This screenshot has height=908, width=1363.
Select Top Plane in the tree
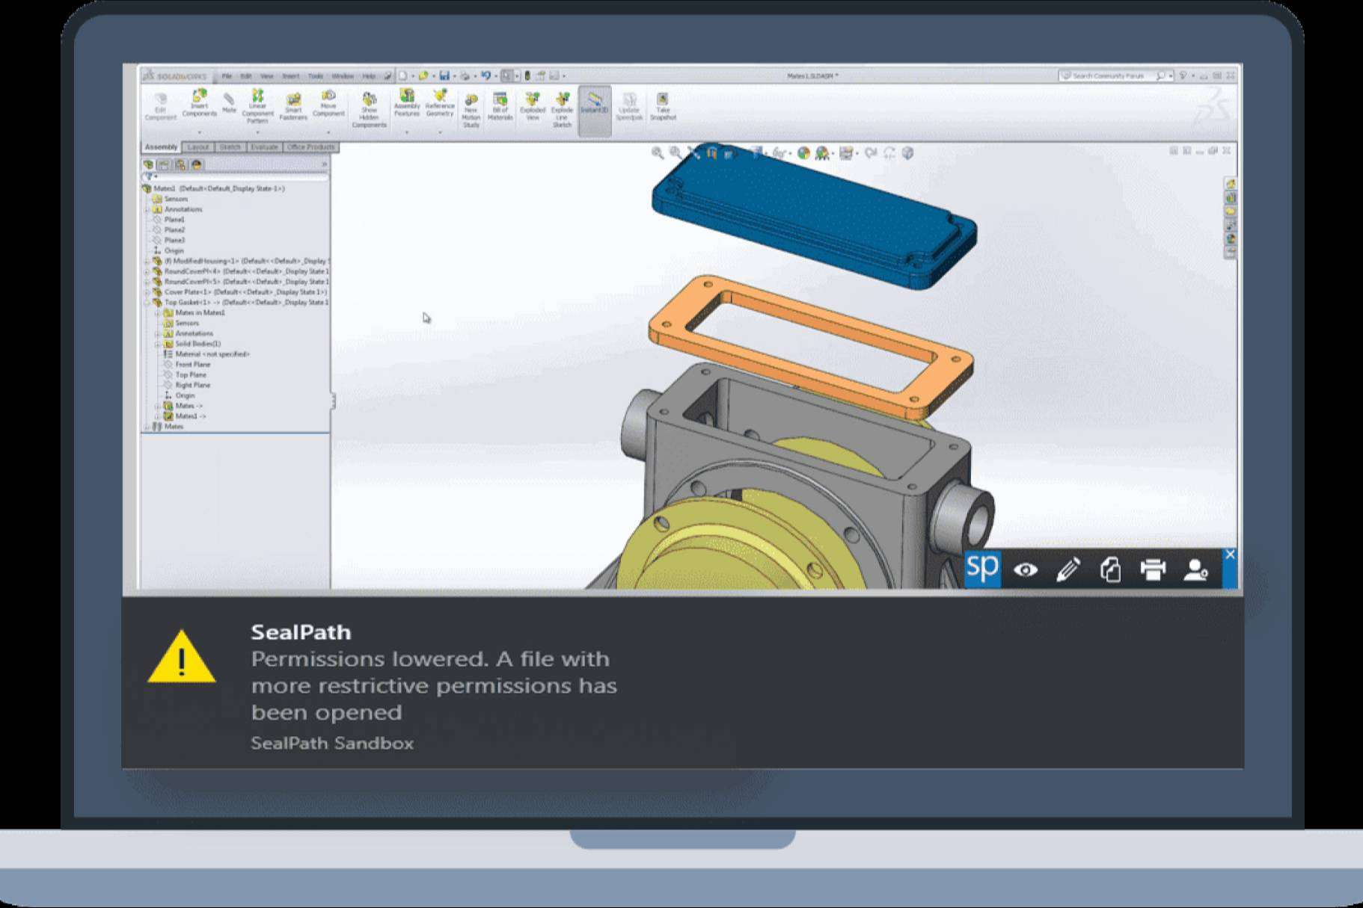click(191, 375)
